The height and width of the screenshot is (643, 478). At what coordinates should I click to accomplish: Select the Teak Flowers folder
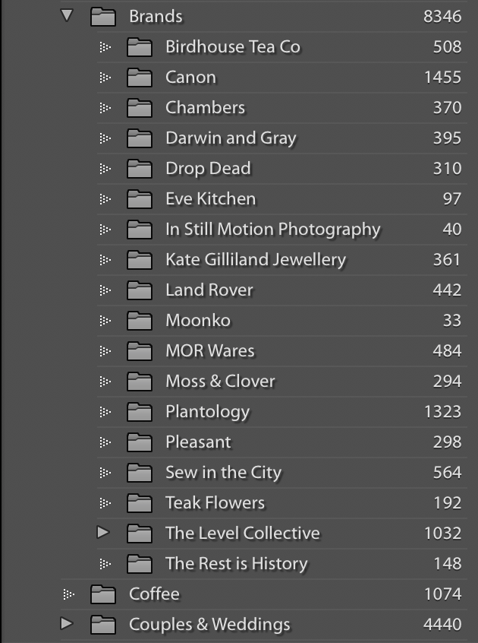point(215,502)
